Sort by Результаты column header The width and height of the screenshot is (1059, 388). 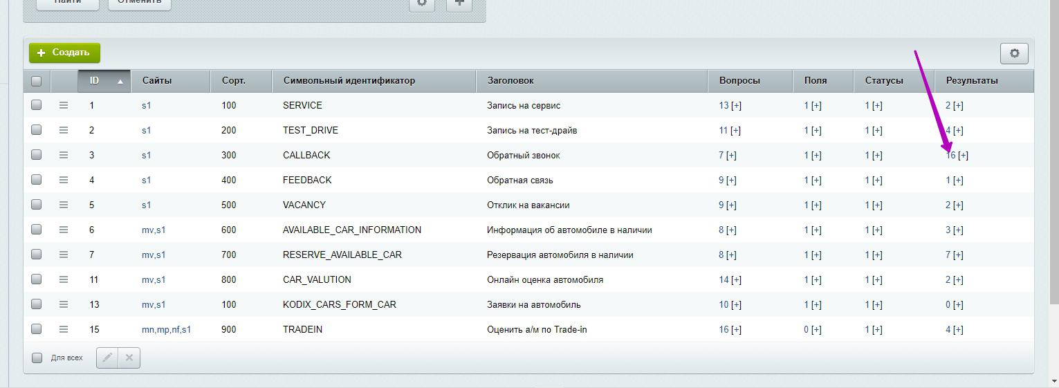tap(984, 81)
